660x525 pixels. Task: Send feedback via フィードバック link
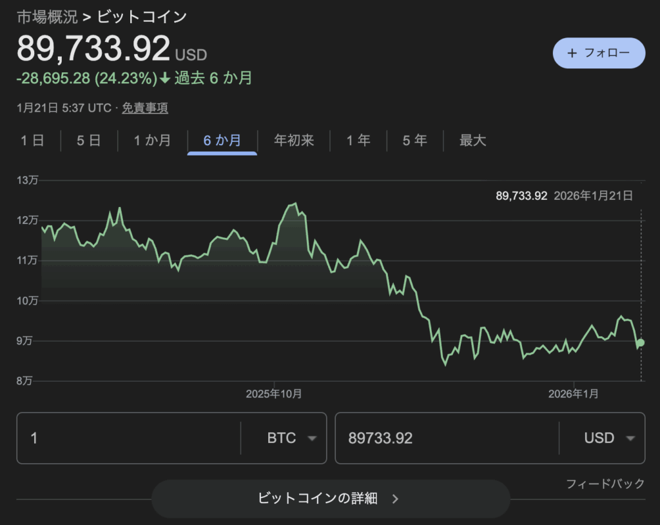click(x=605, y=484)
